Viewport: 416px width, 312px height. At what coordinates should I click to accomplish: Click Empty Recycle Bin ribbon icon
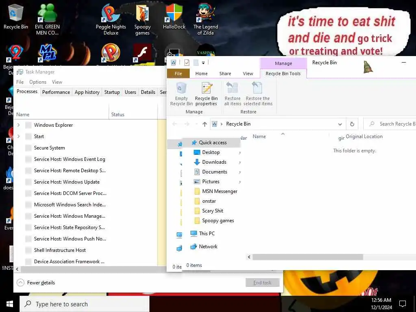[x=182, y=94]
